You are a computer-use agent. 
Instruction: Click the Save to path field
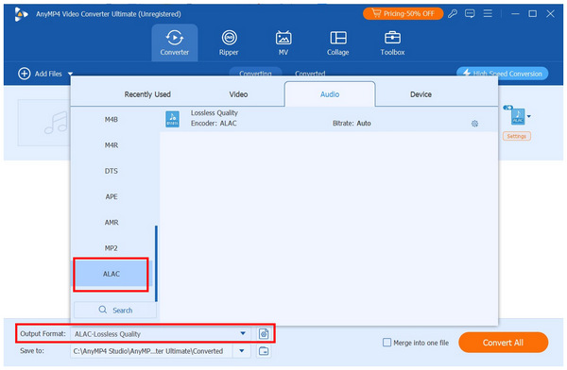[151, 351]
